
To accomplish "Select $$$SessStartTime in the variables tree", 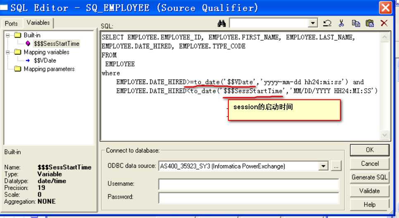I will click(57, 44).
